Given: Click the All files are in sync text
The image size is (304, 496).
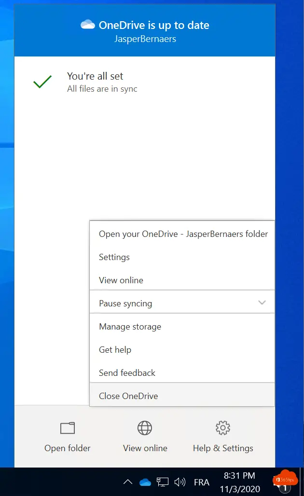Looking at the screenshot, I should pos(102,89).
